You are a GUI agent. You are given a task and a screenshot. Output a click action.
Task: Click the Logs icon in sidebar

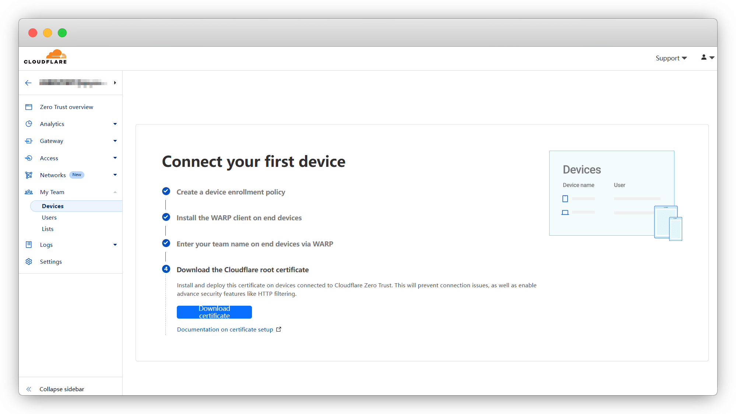click(29, 245)
